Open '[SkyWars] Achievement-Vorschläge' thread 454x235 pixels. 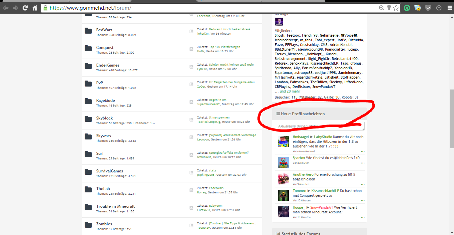coord(232,135)
